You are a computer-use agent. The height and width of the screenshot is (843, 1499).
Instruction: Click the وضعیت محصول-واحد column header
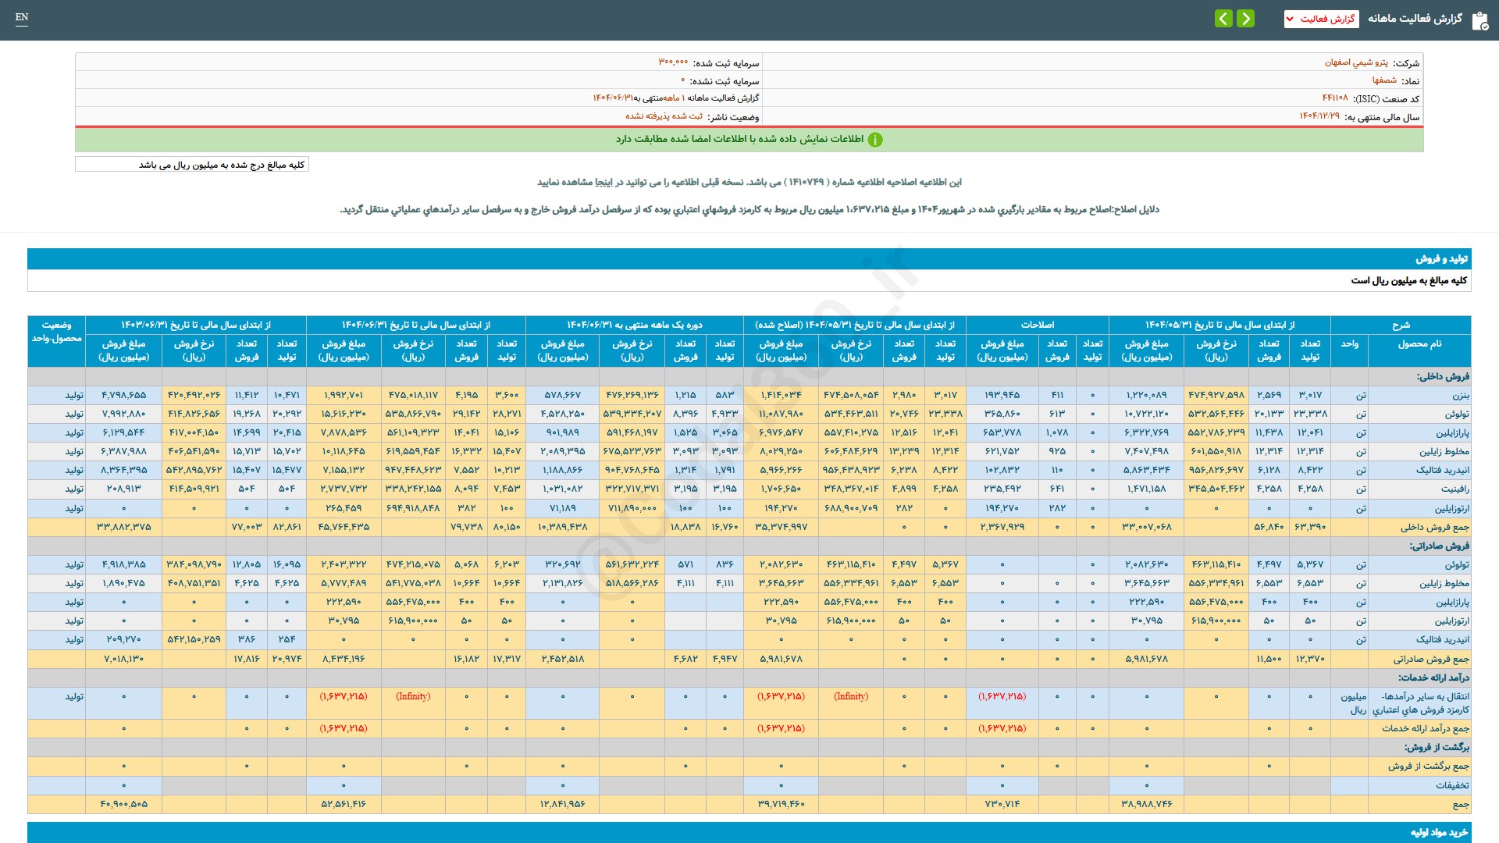tap(56, 332)
